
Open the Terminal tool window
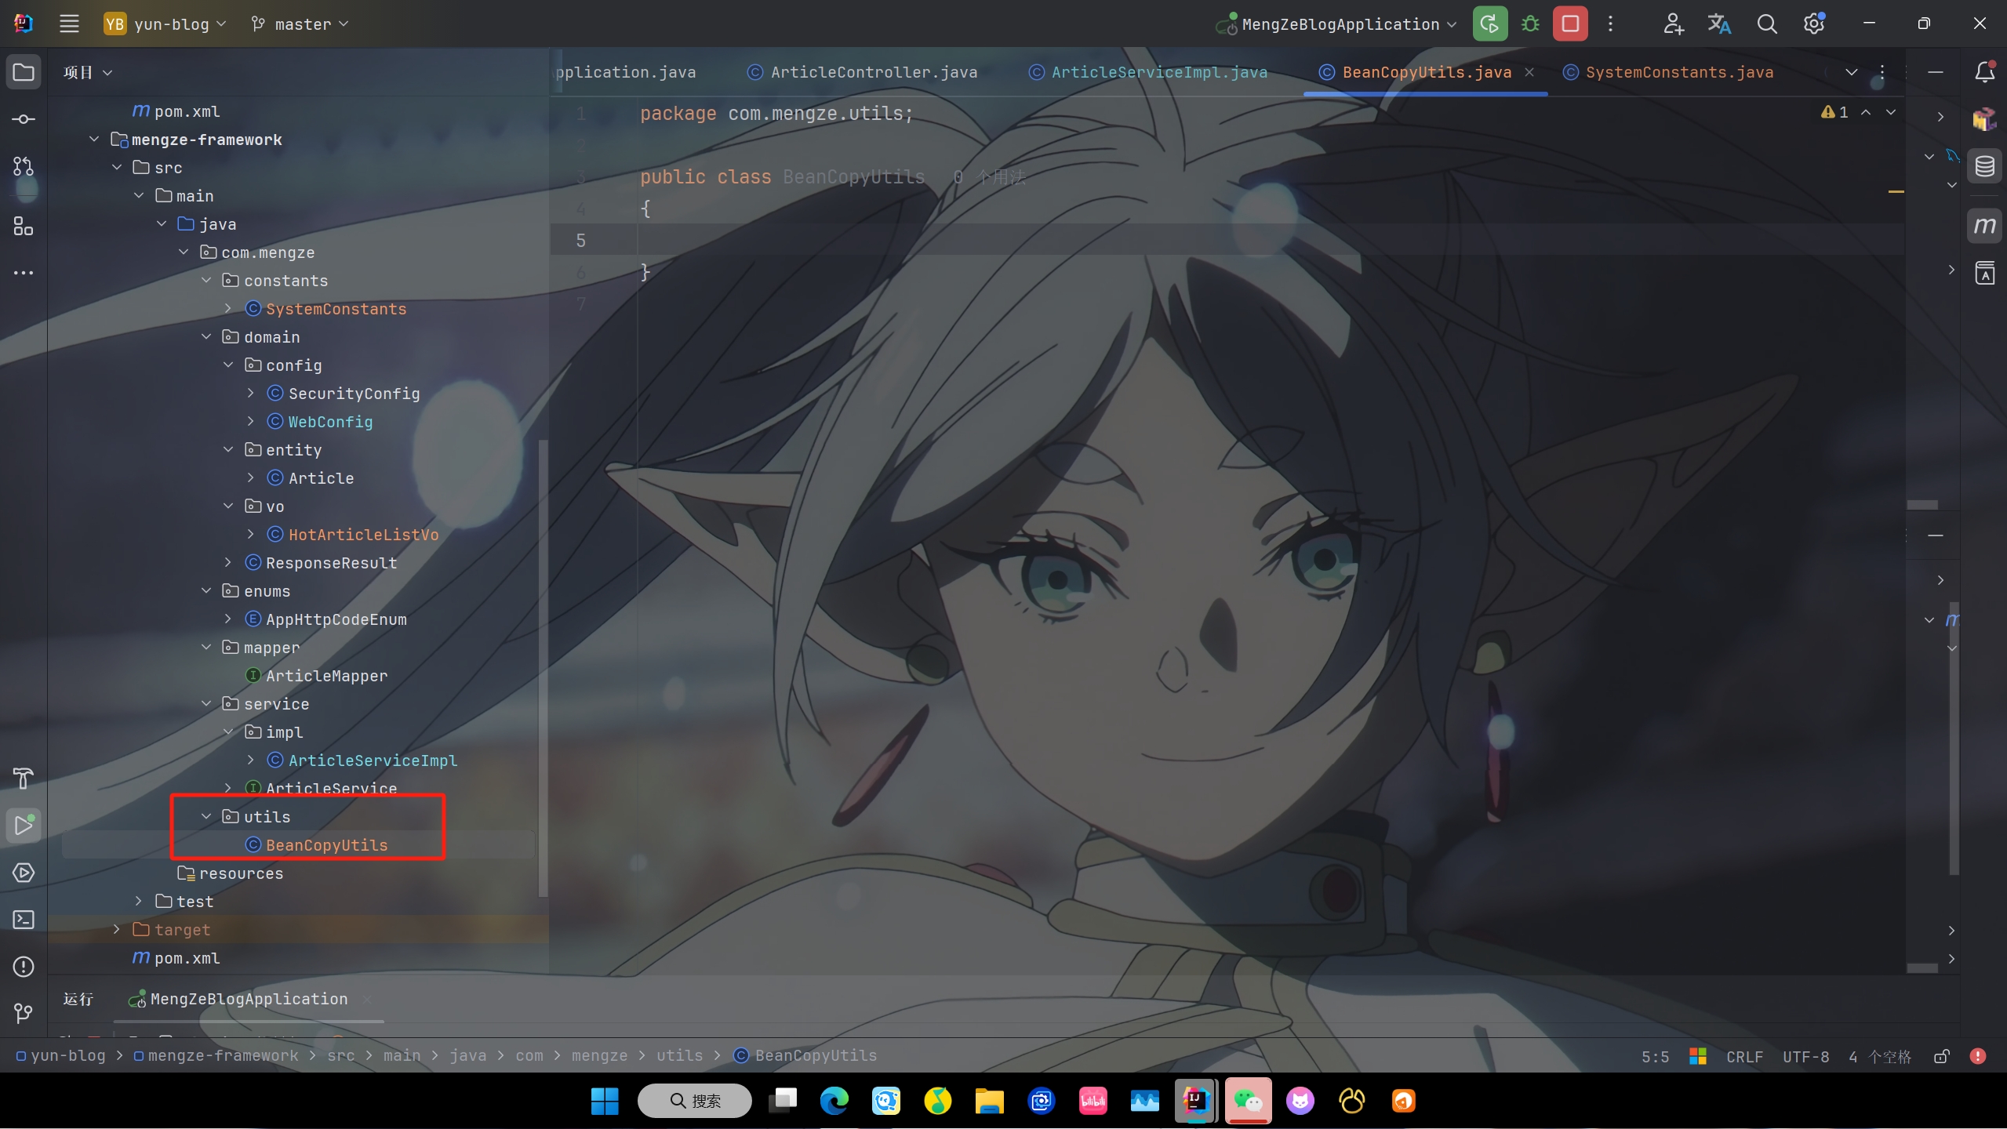[24, 920]
